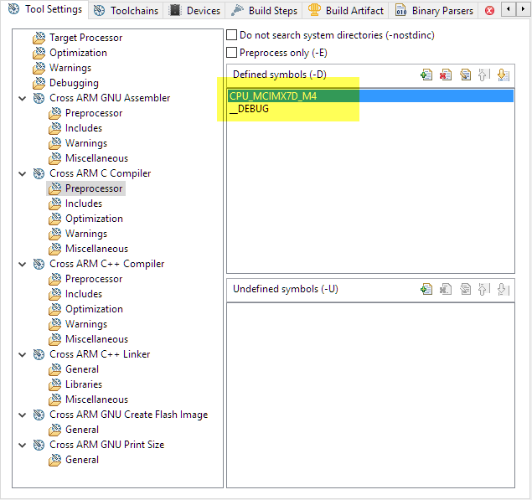Open the Build Steps tab
The height and width of the screenshot is (500, 532).
[264, 11]
